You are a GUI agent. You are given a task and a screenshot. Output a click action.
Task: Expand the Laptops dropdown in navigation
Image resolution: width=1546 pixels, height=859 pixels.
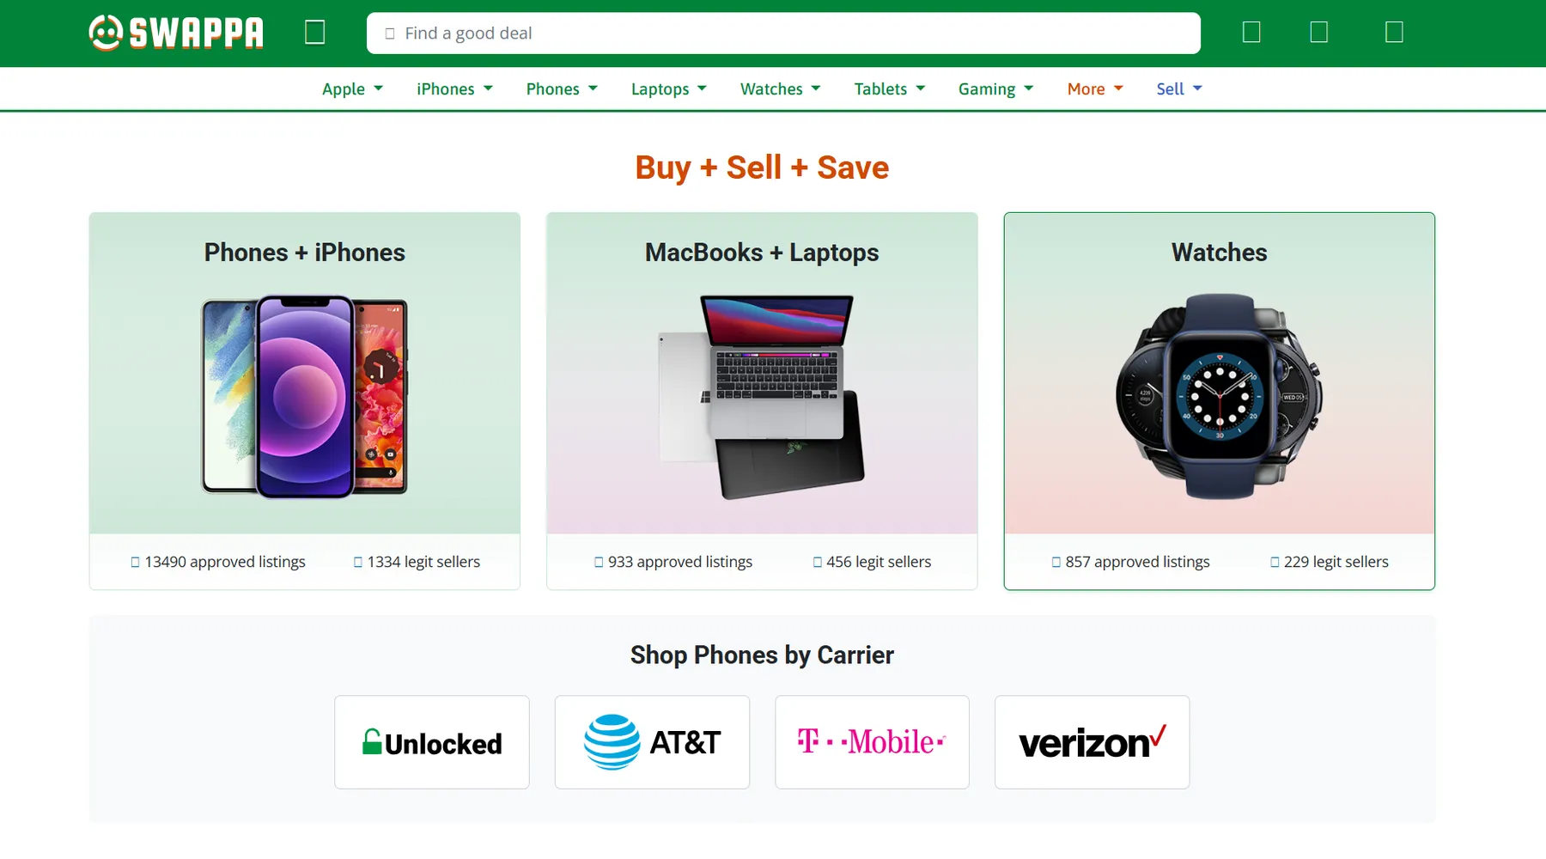668,89
